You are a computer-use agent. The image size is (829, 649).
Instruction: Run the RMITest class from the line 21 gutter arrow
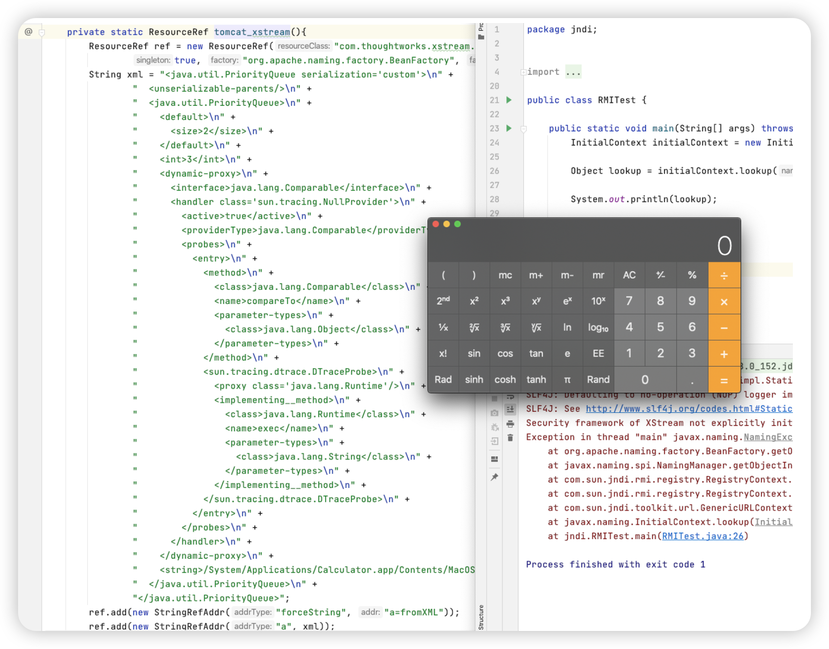click(x=509, y=100)
